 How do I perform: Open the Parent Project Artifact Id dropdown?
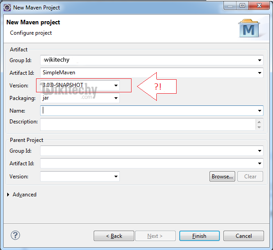(x=259, y=164)
